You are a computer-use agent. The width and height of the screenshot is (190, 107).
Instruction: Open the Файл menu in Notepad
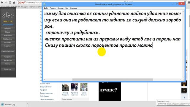pos(46,8)
